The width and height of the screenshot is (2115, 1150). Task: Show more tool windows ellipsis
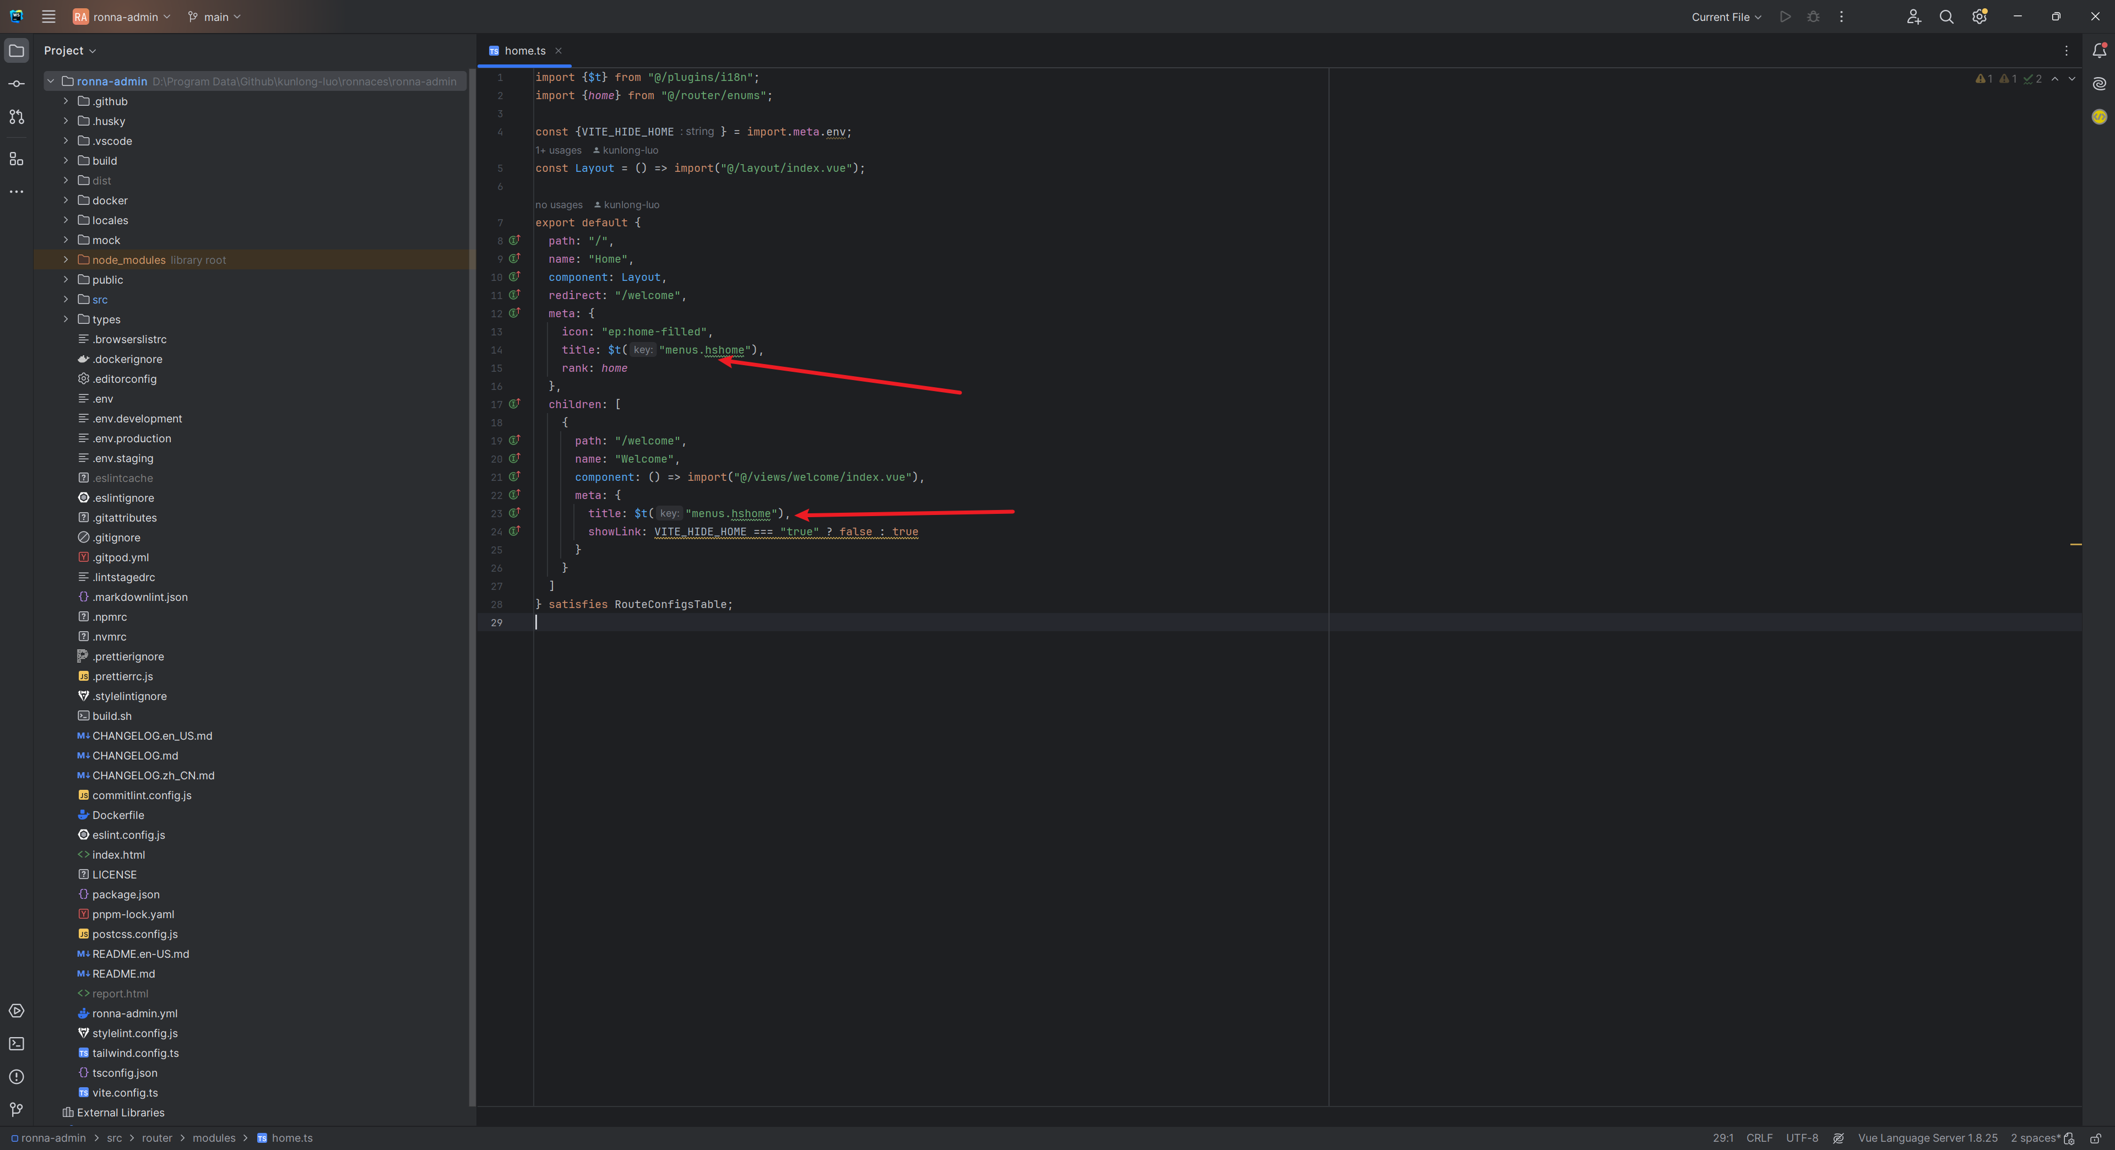coord(17,191)
